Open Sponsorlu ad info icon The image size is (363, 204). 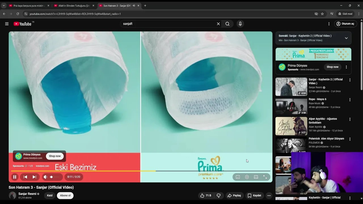point(26,166)
